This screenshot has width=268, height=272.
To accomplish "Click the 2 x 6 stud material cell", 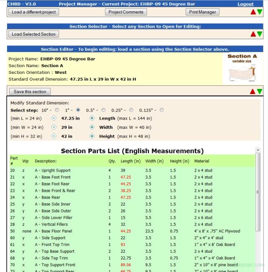I will [x=203, y=217].
